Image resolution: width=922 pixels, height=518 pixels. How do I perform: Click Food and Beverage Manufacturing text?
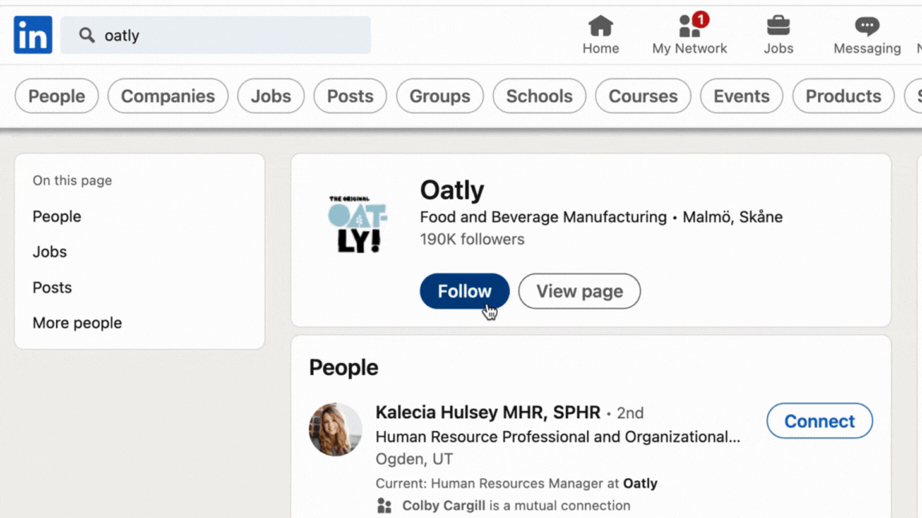543,217
